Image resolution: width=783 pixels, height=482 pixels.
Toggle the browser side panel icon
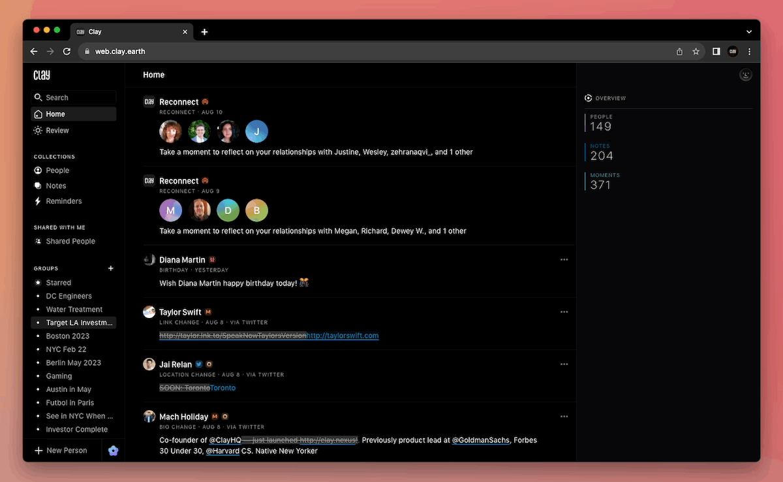click(716, 51)
